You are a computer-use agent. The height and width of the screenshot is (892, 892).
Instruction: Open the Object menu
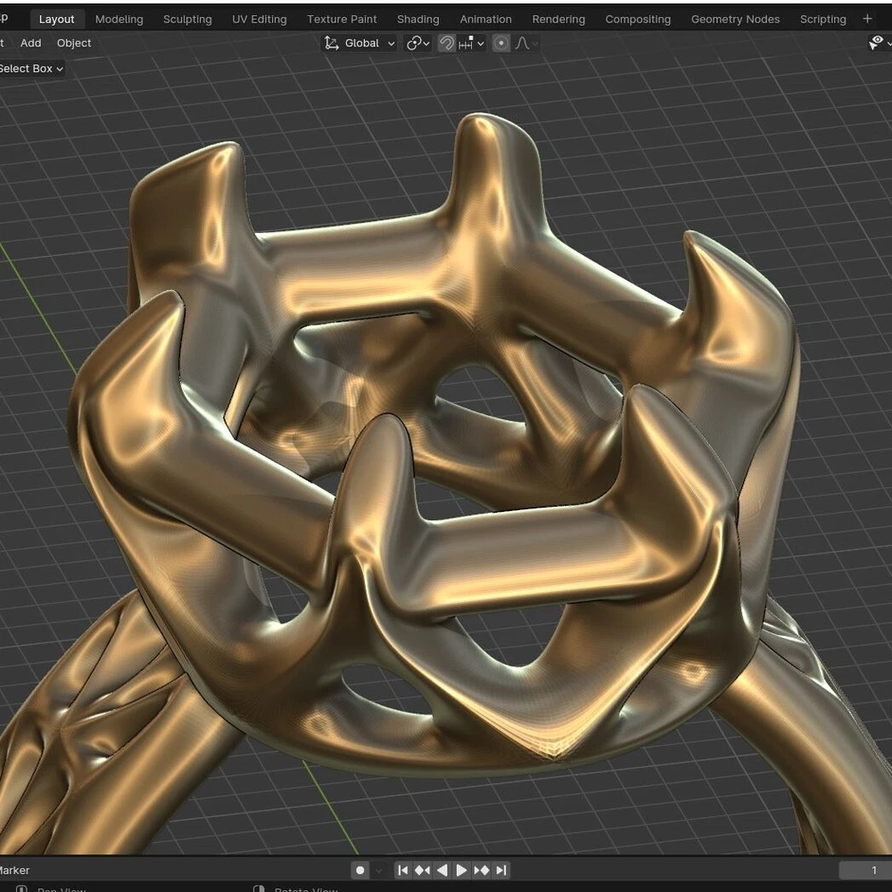point(74,43)
